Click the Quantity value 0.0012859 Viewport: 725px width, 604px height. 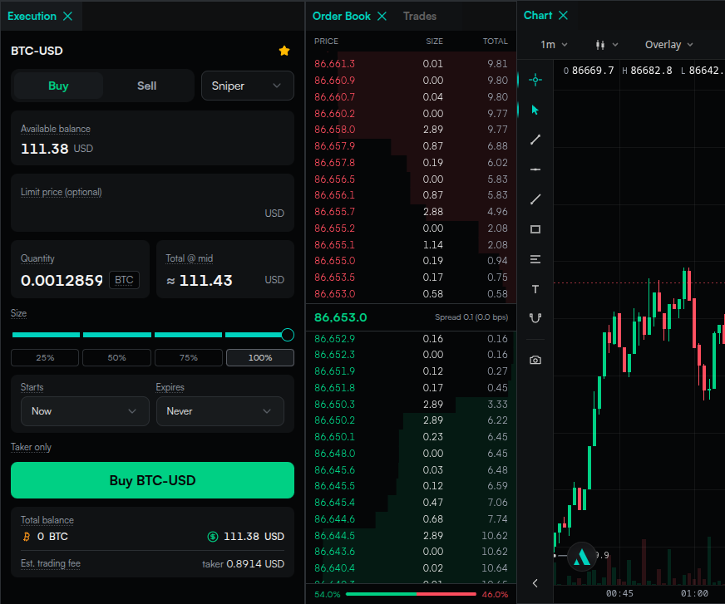coord(62,281)
